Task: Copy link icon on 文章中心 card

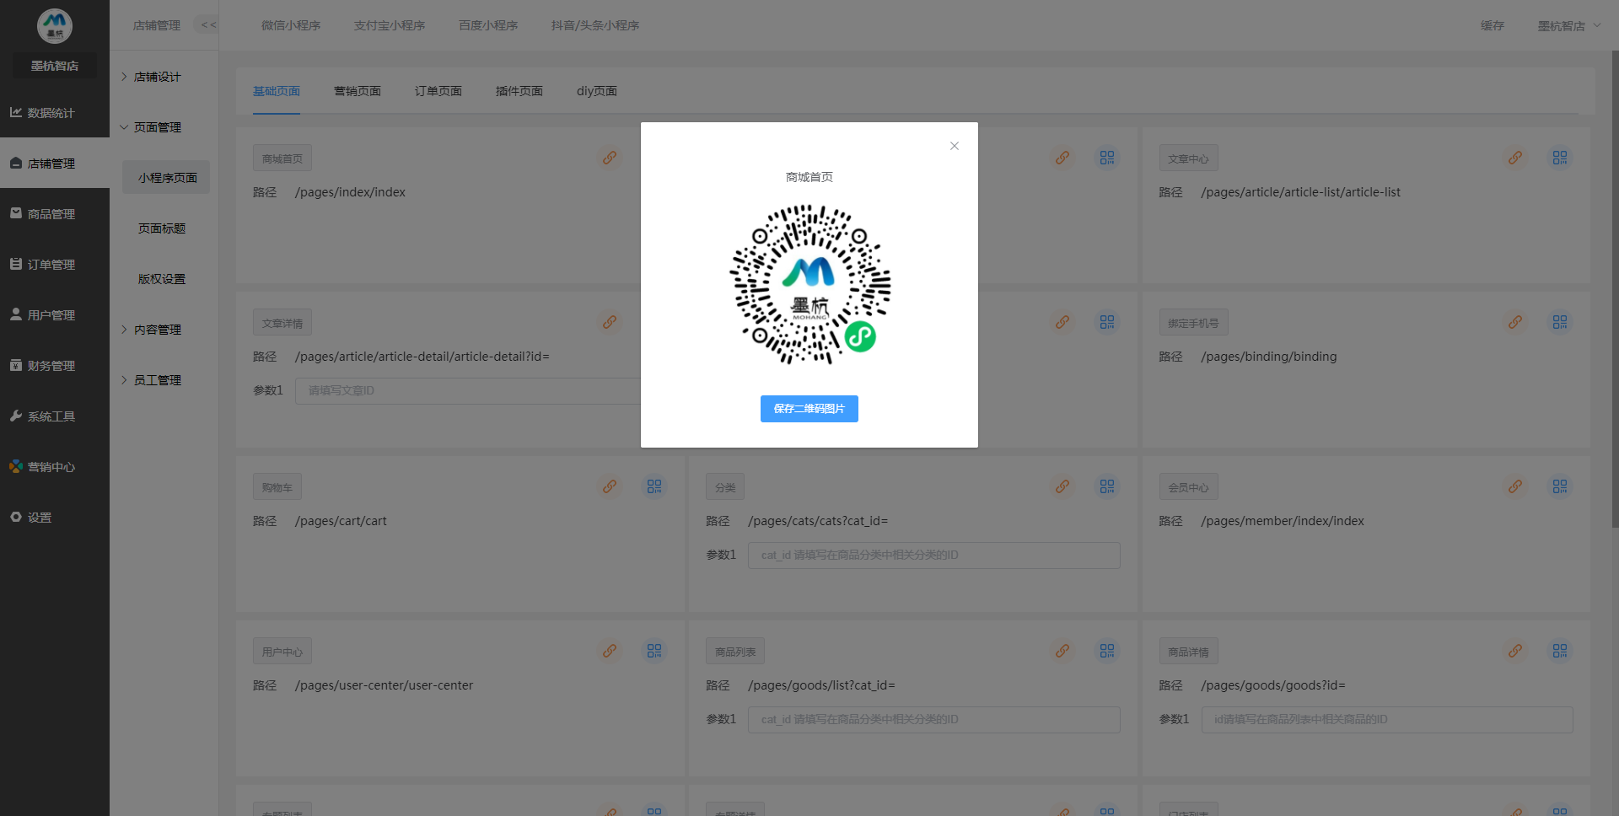Action: (x=1515, y=158)
